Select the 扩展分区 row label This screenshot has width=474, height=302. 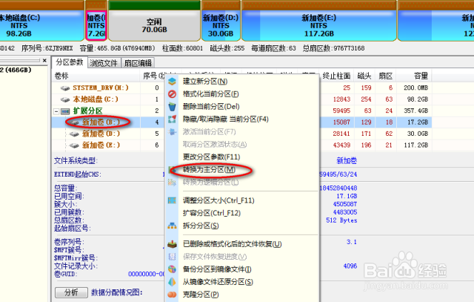[x=88, y=111]
